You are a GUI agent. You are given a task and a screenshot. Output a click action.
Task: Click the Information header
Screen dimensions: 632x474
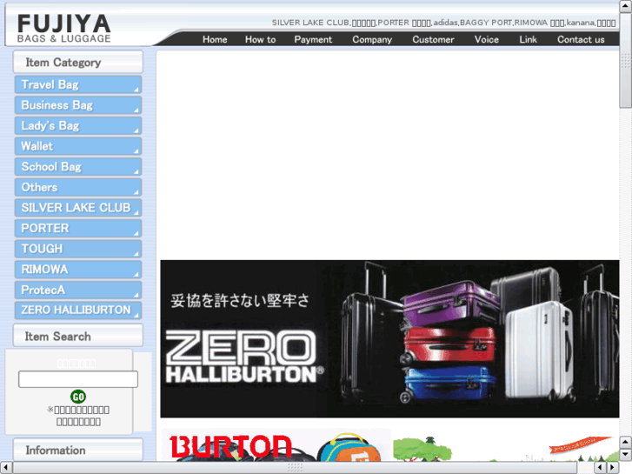coord(78,450)
